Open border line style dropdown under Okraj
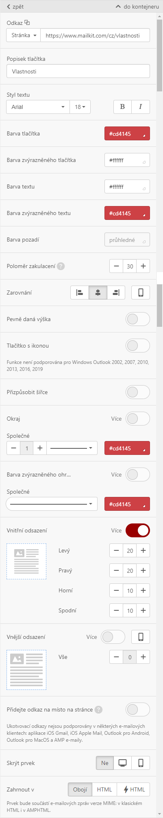The image size is (163, 818). coord(72,448)
